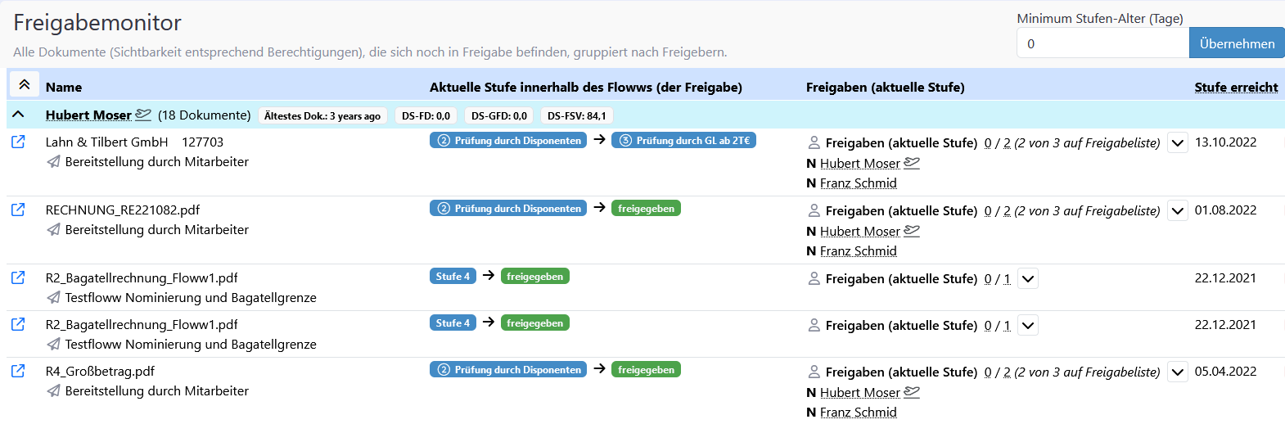Click the Ältestes Dok.: 3 years ago badge
1285x424 pixels.
322,116
